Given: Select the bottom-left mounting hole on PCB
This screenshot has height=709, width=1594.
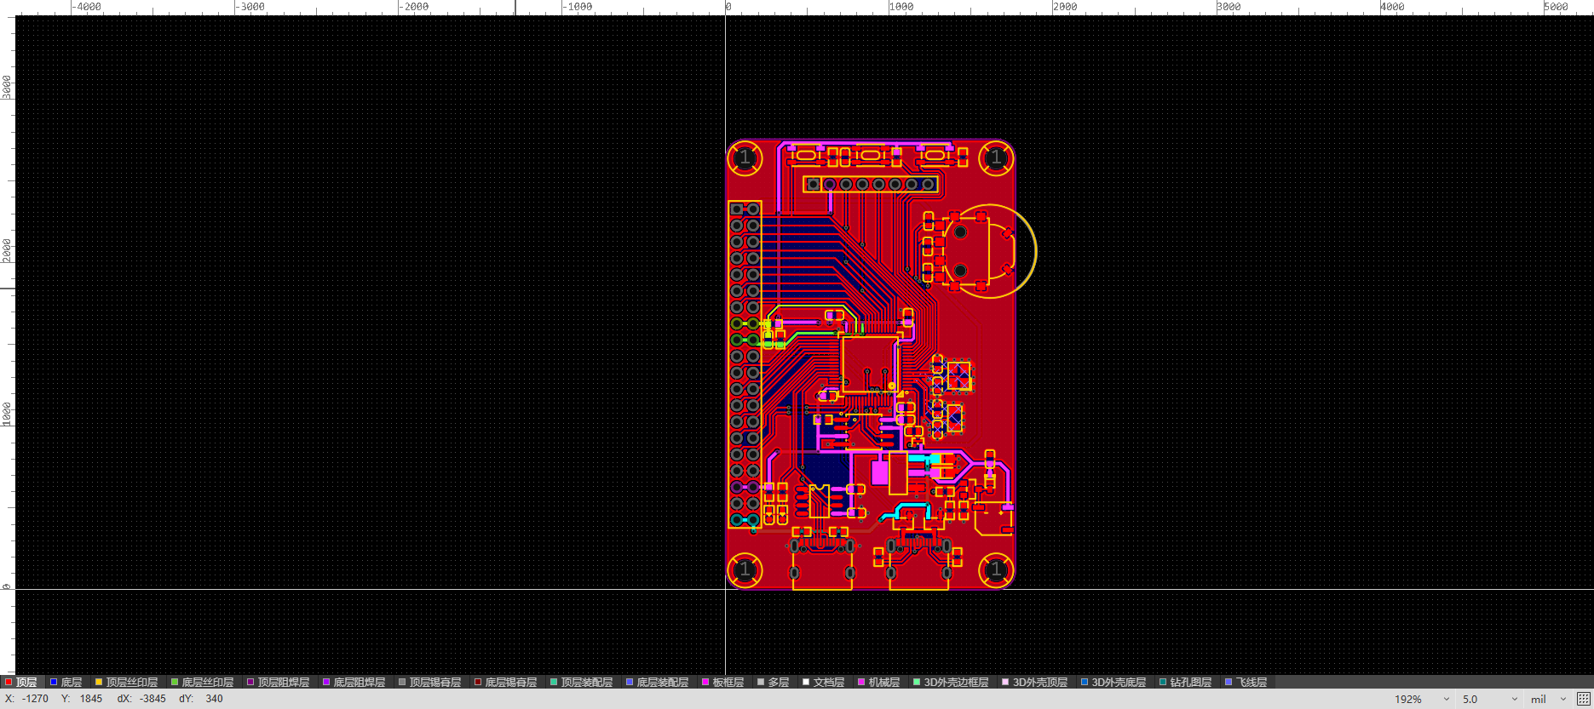Looking at the screenshot, I should 745,569.
